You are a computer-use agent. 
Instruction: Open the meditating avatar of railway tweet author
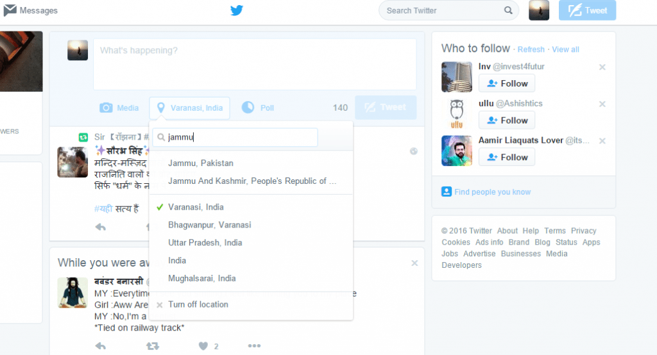[73, 293]
